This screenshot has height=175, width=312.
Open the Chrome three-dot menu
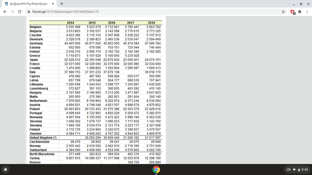[x=307, y=12]
